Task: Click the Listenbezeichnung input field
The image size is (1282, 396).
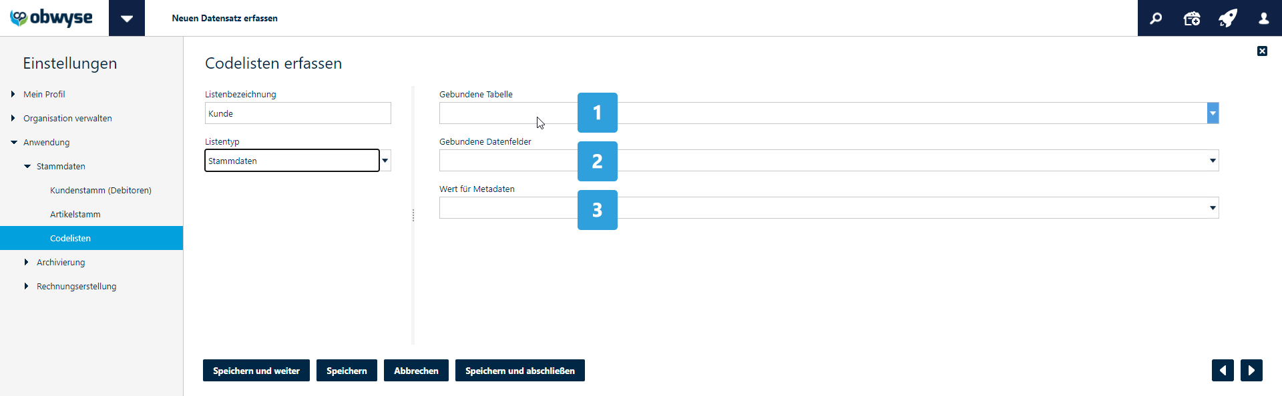Action: pos(298,113)
